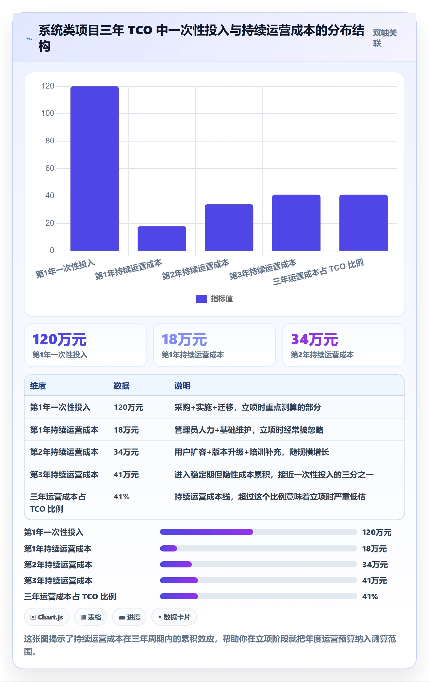The width and height of the screenshot is (429, 682).
Task: Select table cell 18万元
Action: [126, 430]
